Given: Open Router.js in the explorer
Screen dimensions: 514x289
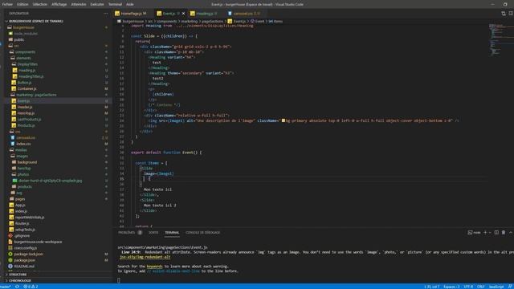Looking at the screenshot, I should (x=22, y=223).
